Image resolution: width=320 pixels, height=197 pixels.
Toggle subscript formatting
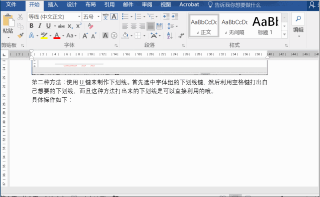point(70,26)
